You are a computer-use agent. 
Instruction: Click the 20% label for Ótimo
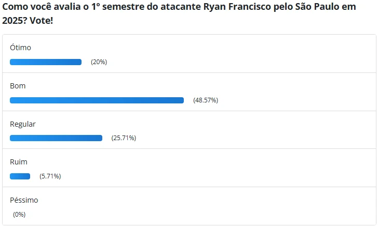click(x=99, y=62)
